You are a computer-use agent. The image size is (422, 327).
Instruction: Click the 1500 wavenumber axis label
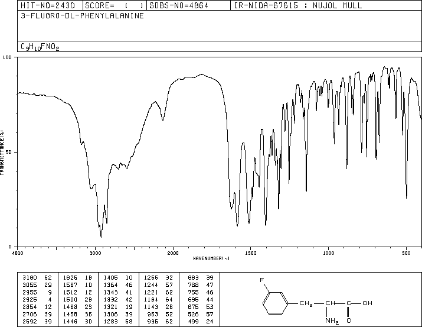(x=251, y=253)
